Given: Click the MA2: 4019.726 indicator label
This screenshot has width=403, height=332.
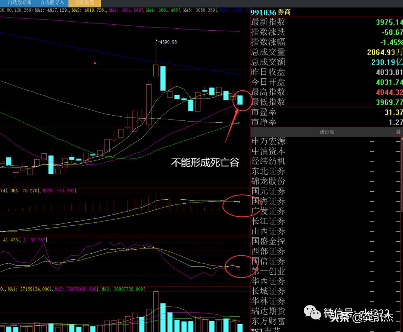Looking at the screenshot, I should (x=88, y=10).
